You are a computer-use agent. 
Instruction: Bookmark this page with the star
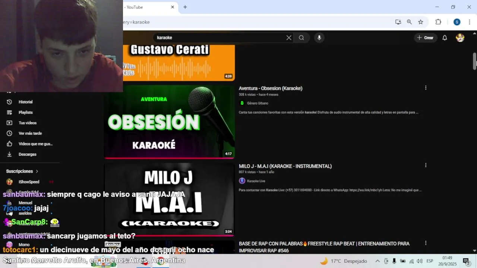421,22
